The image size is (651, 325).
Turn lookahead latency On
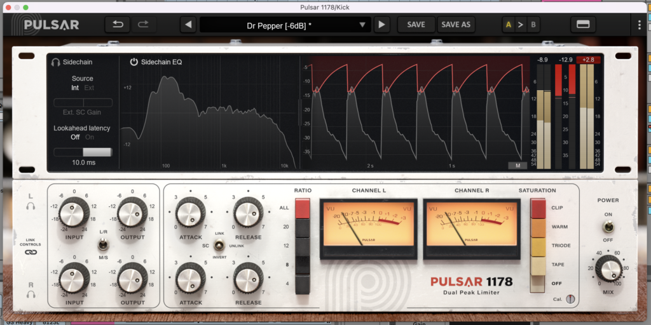coord(90,137)
